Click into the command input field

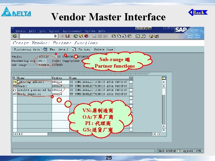(37, 36)
